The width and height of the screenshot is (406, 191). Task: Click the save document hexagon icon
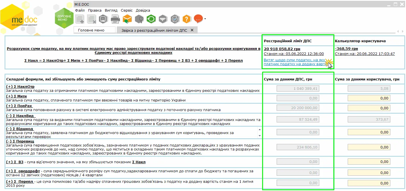point(103,19)
